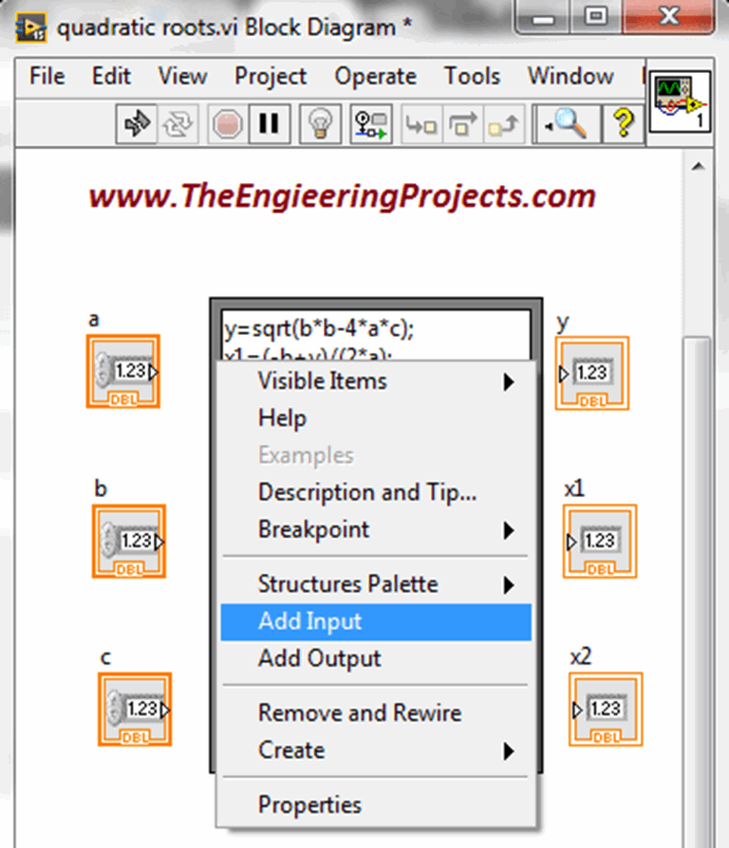Click the yellow question mark help icon
The height and width of the screenshot is (848, 729).
(x=623, y=123)
